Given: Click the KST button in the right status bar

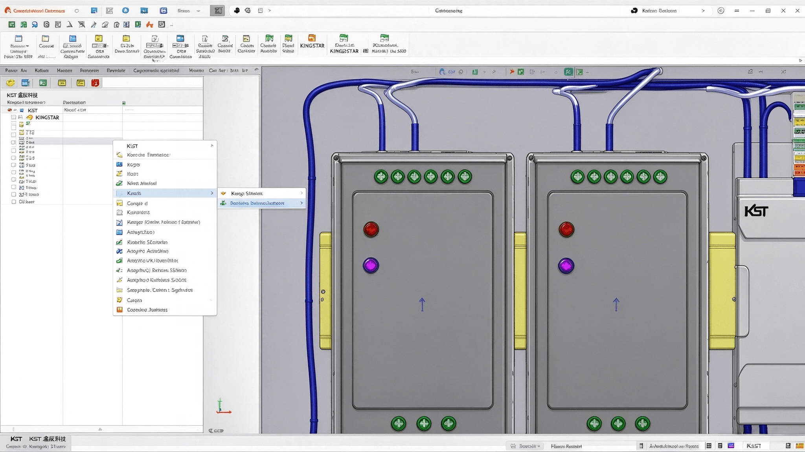Looking at the screenshot, I should click(x=754, y=446).
